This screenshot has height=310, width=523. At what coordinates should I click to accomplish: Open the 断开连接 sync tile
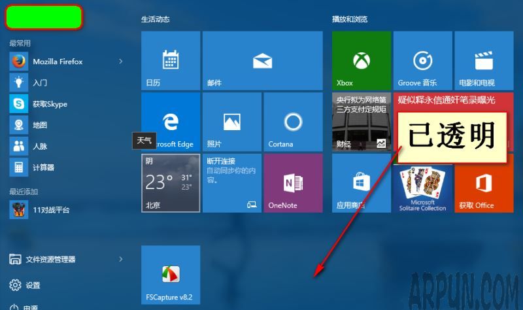232,183
